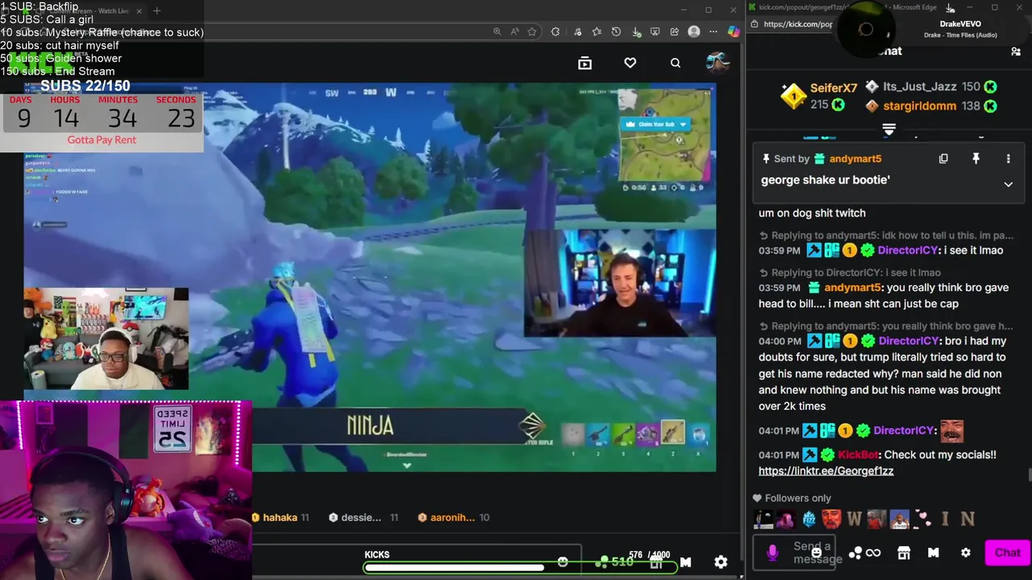Screen dimensions: 1032x580
Task: Copy the pinned message with copy icon
Action: tap(943, 159)
